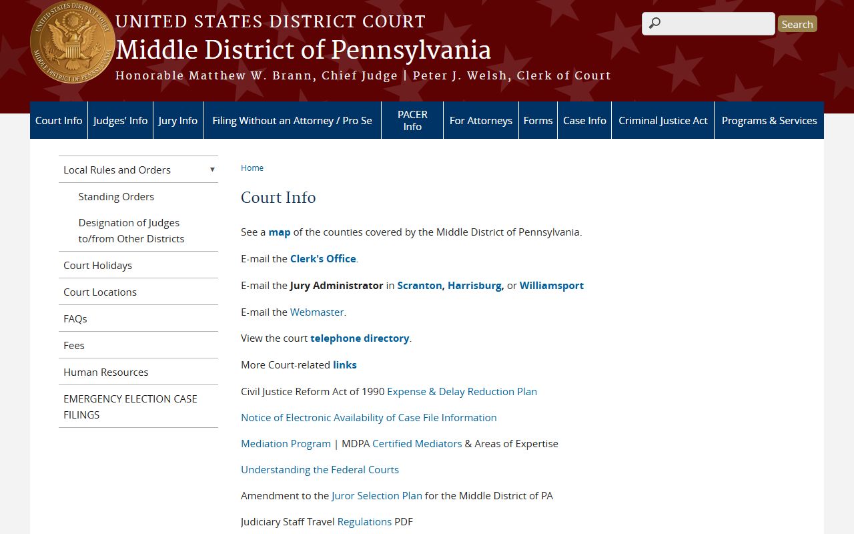Click the Search button
854x534 pixels.
tap(797, 24)
